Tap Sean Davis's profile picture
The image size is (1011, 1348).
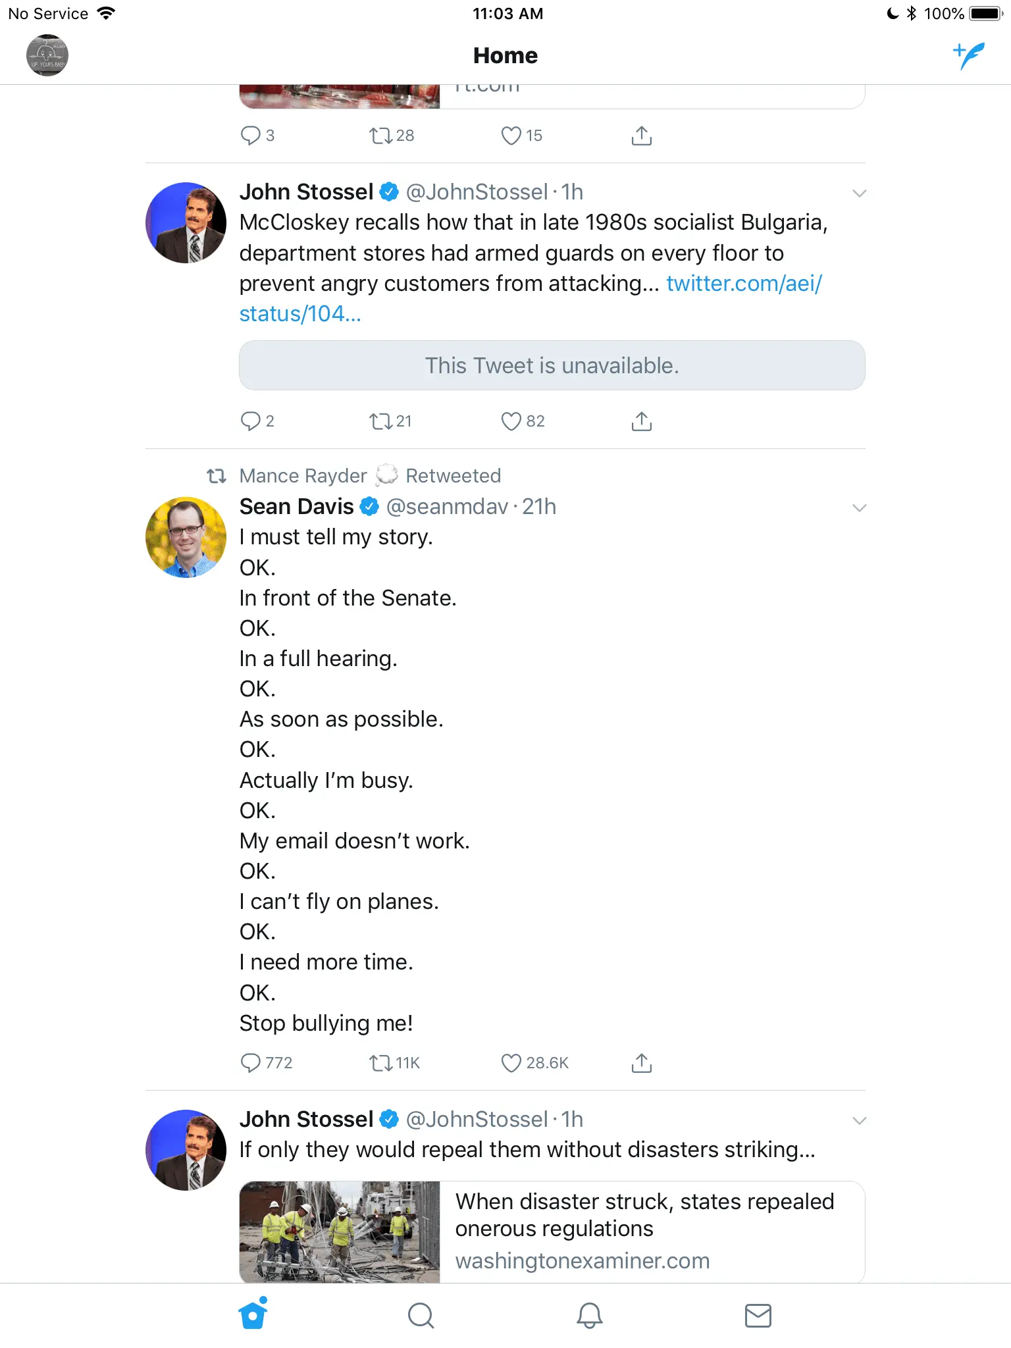click(x=186, y=538)
